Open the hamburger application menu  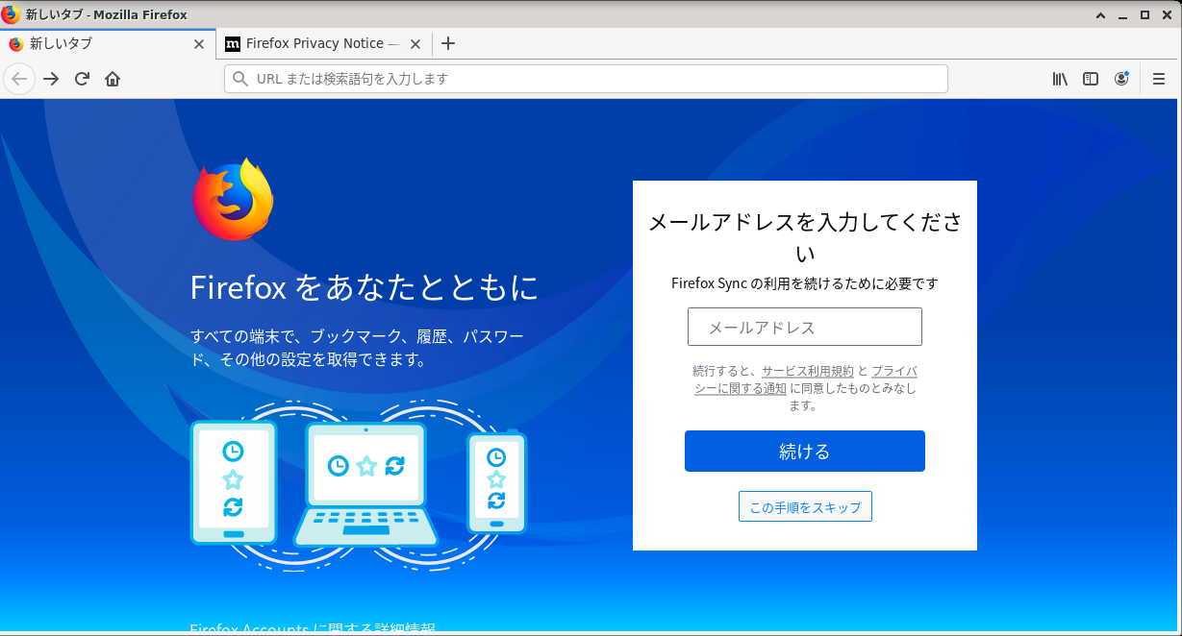1159,79
